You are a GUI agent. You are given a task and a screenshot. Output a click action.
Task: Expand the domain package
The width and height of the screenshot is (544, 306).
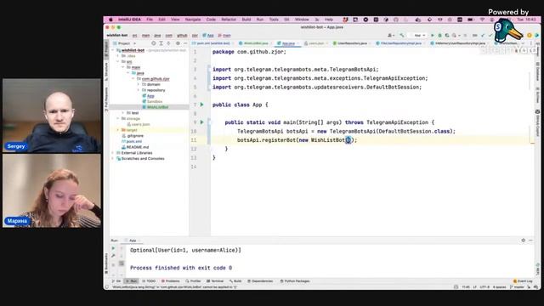tap(138, 84)
